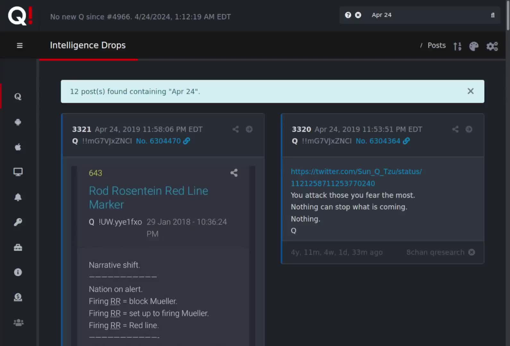This screenshot has width=510, height=346.
Task: Open the desktop monitor sidebar icon
Action: (18, 172)
